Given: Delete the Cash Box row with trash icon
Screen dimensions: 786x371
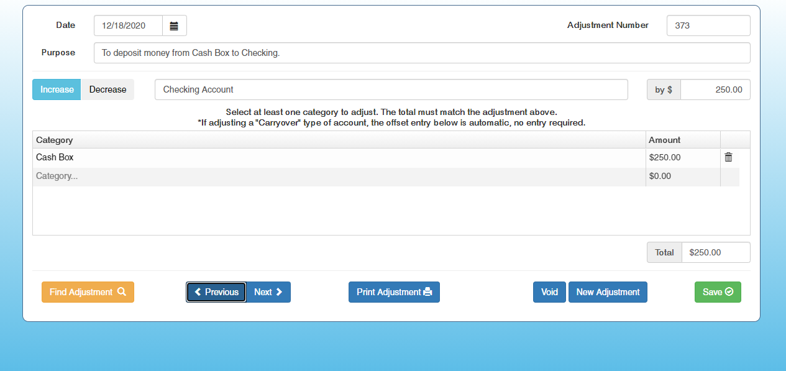Looking at the screenshot, I should [729, 158].
